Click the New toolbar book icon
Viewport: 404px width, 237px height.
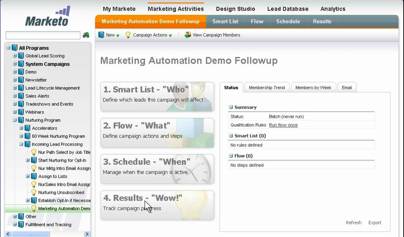pos(101,35)
